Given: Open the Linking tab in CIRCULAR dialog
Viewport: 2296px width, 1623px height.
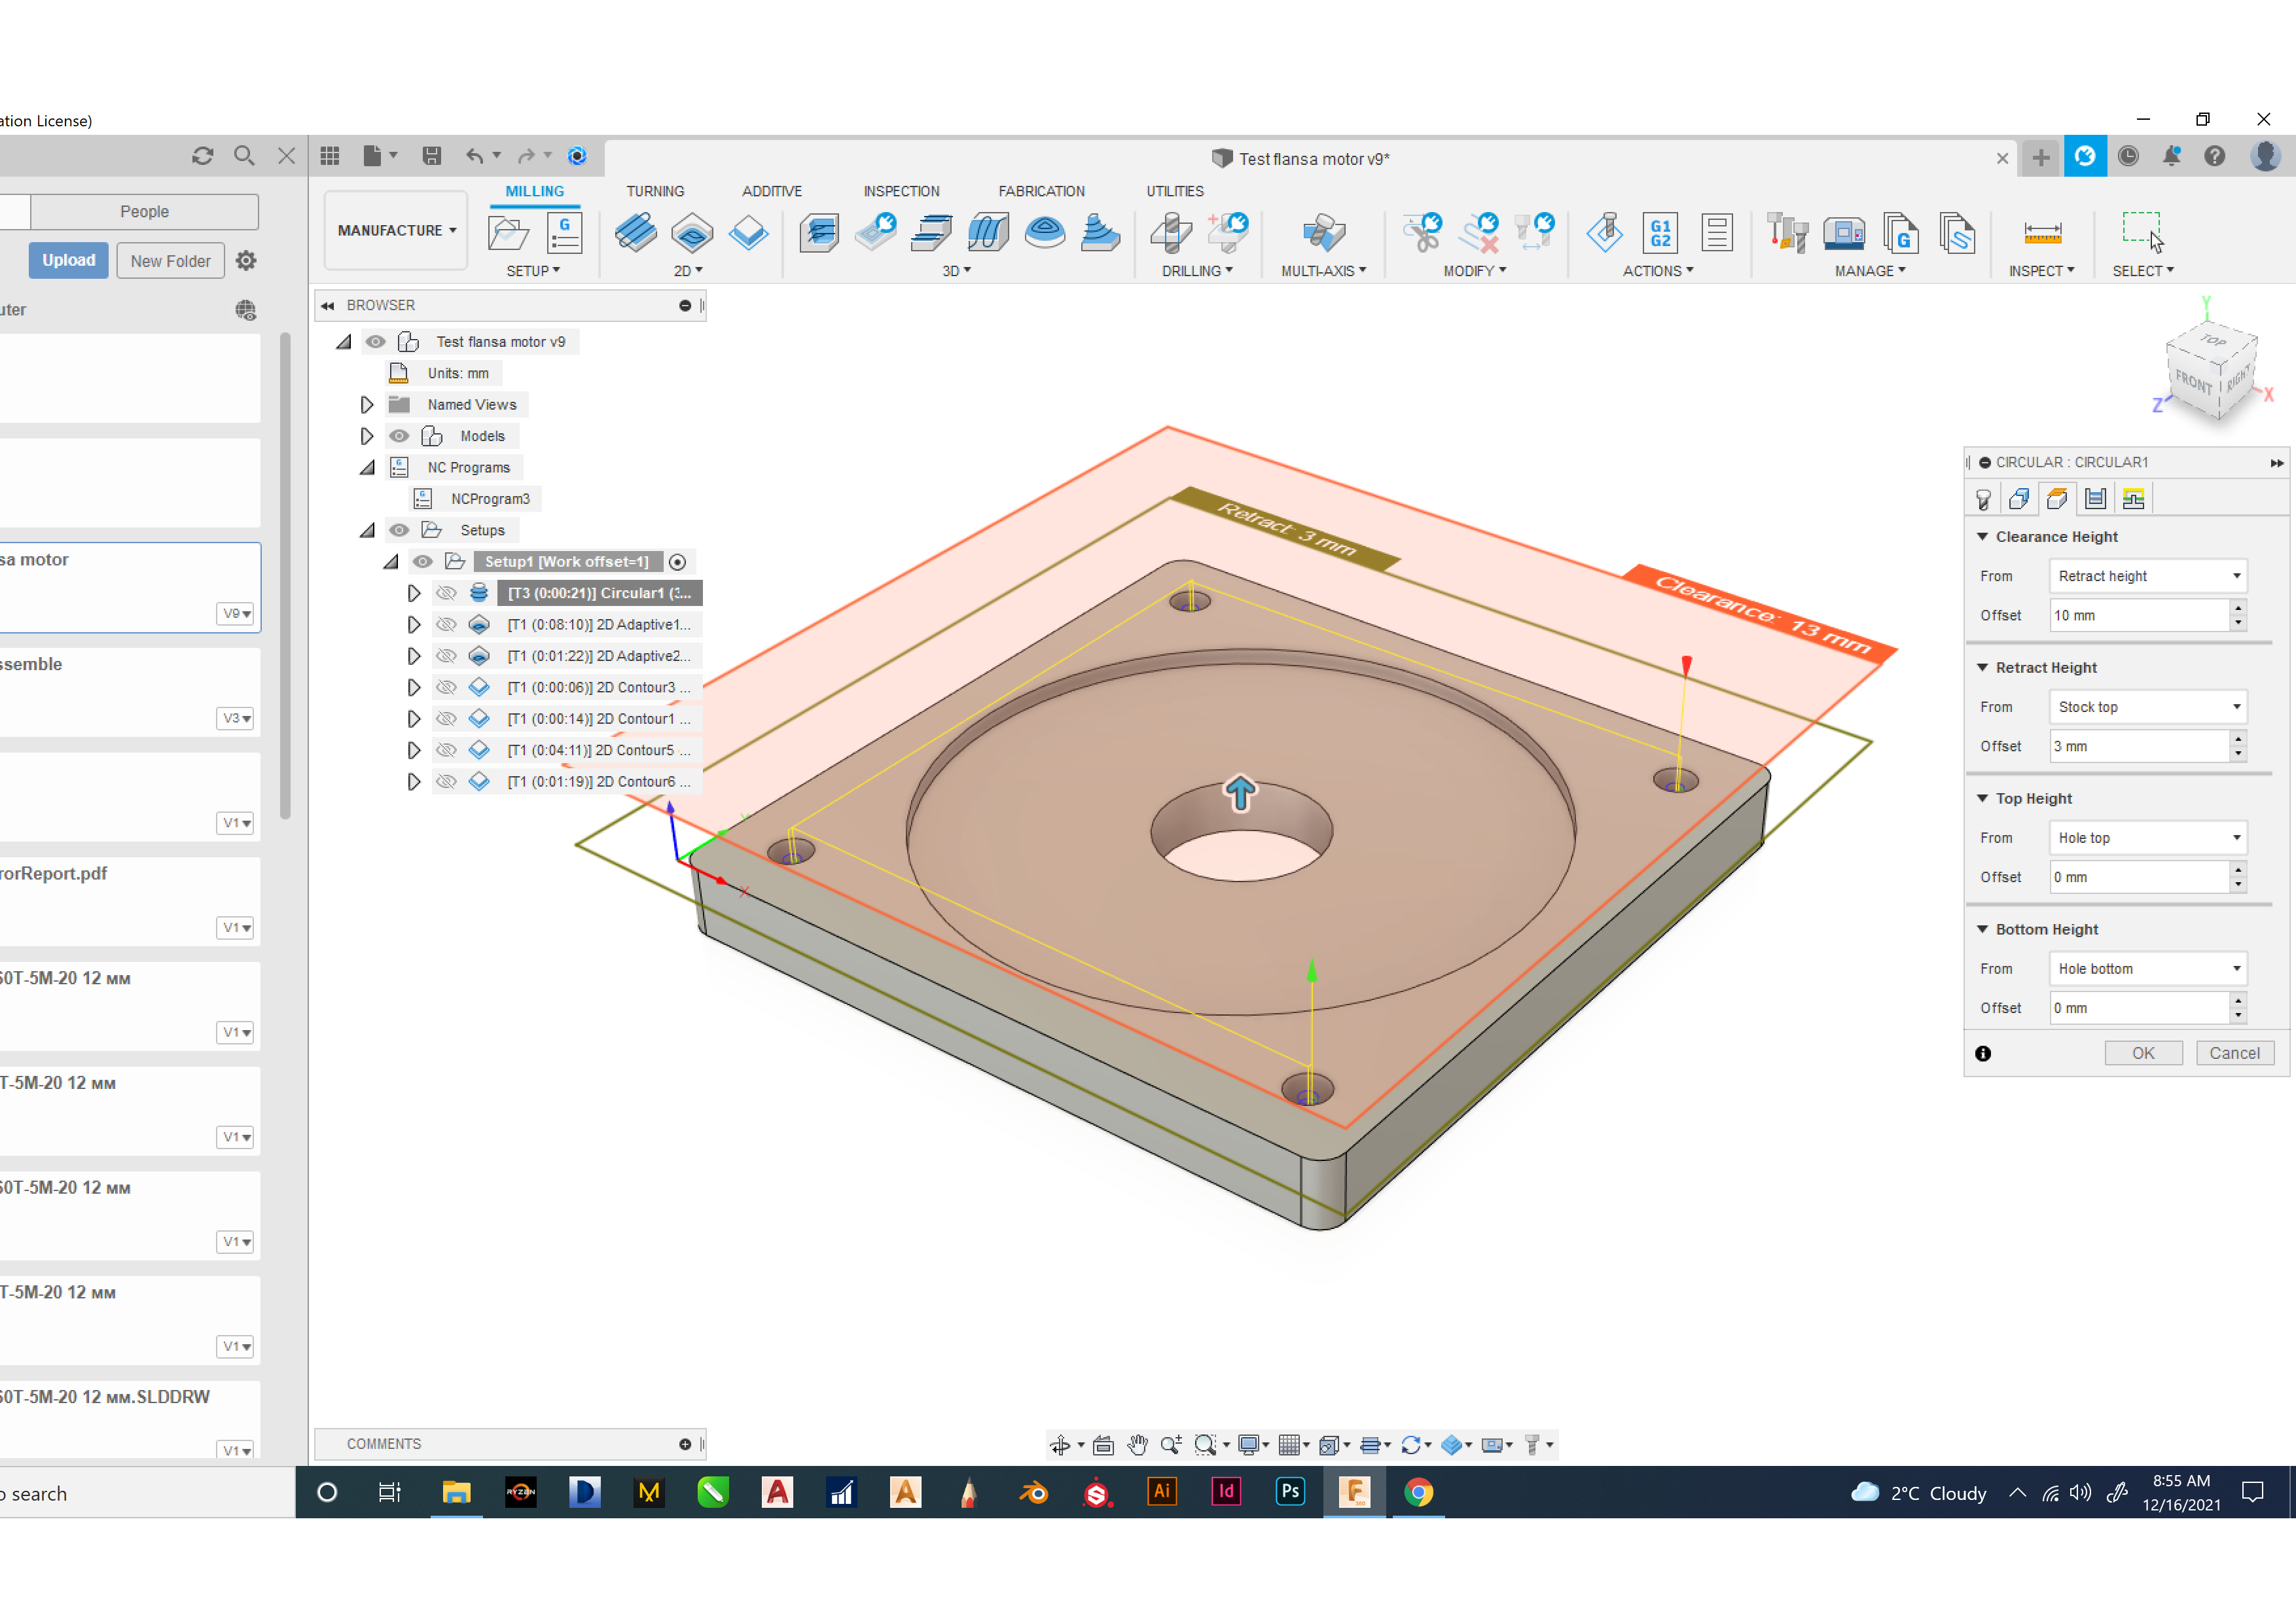Looking at the screenshot, I should (x=2134, y=498).
